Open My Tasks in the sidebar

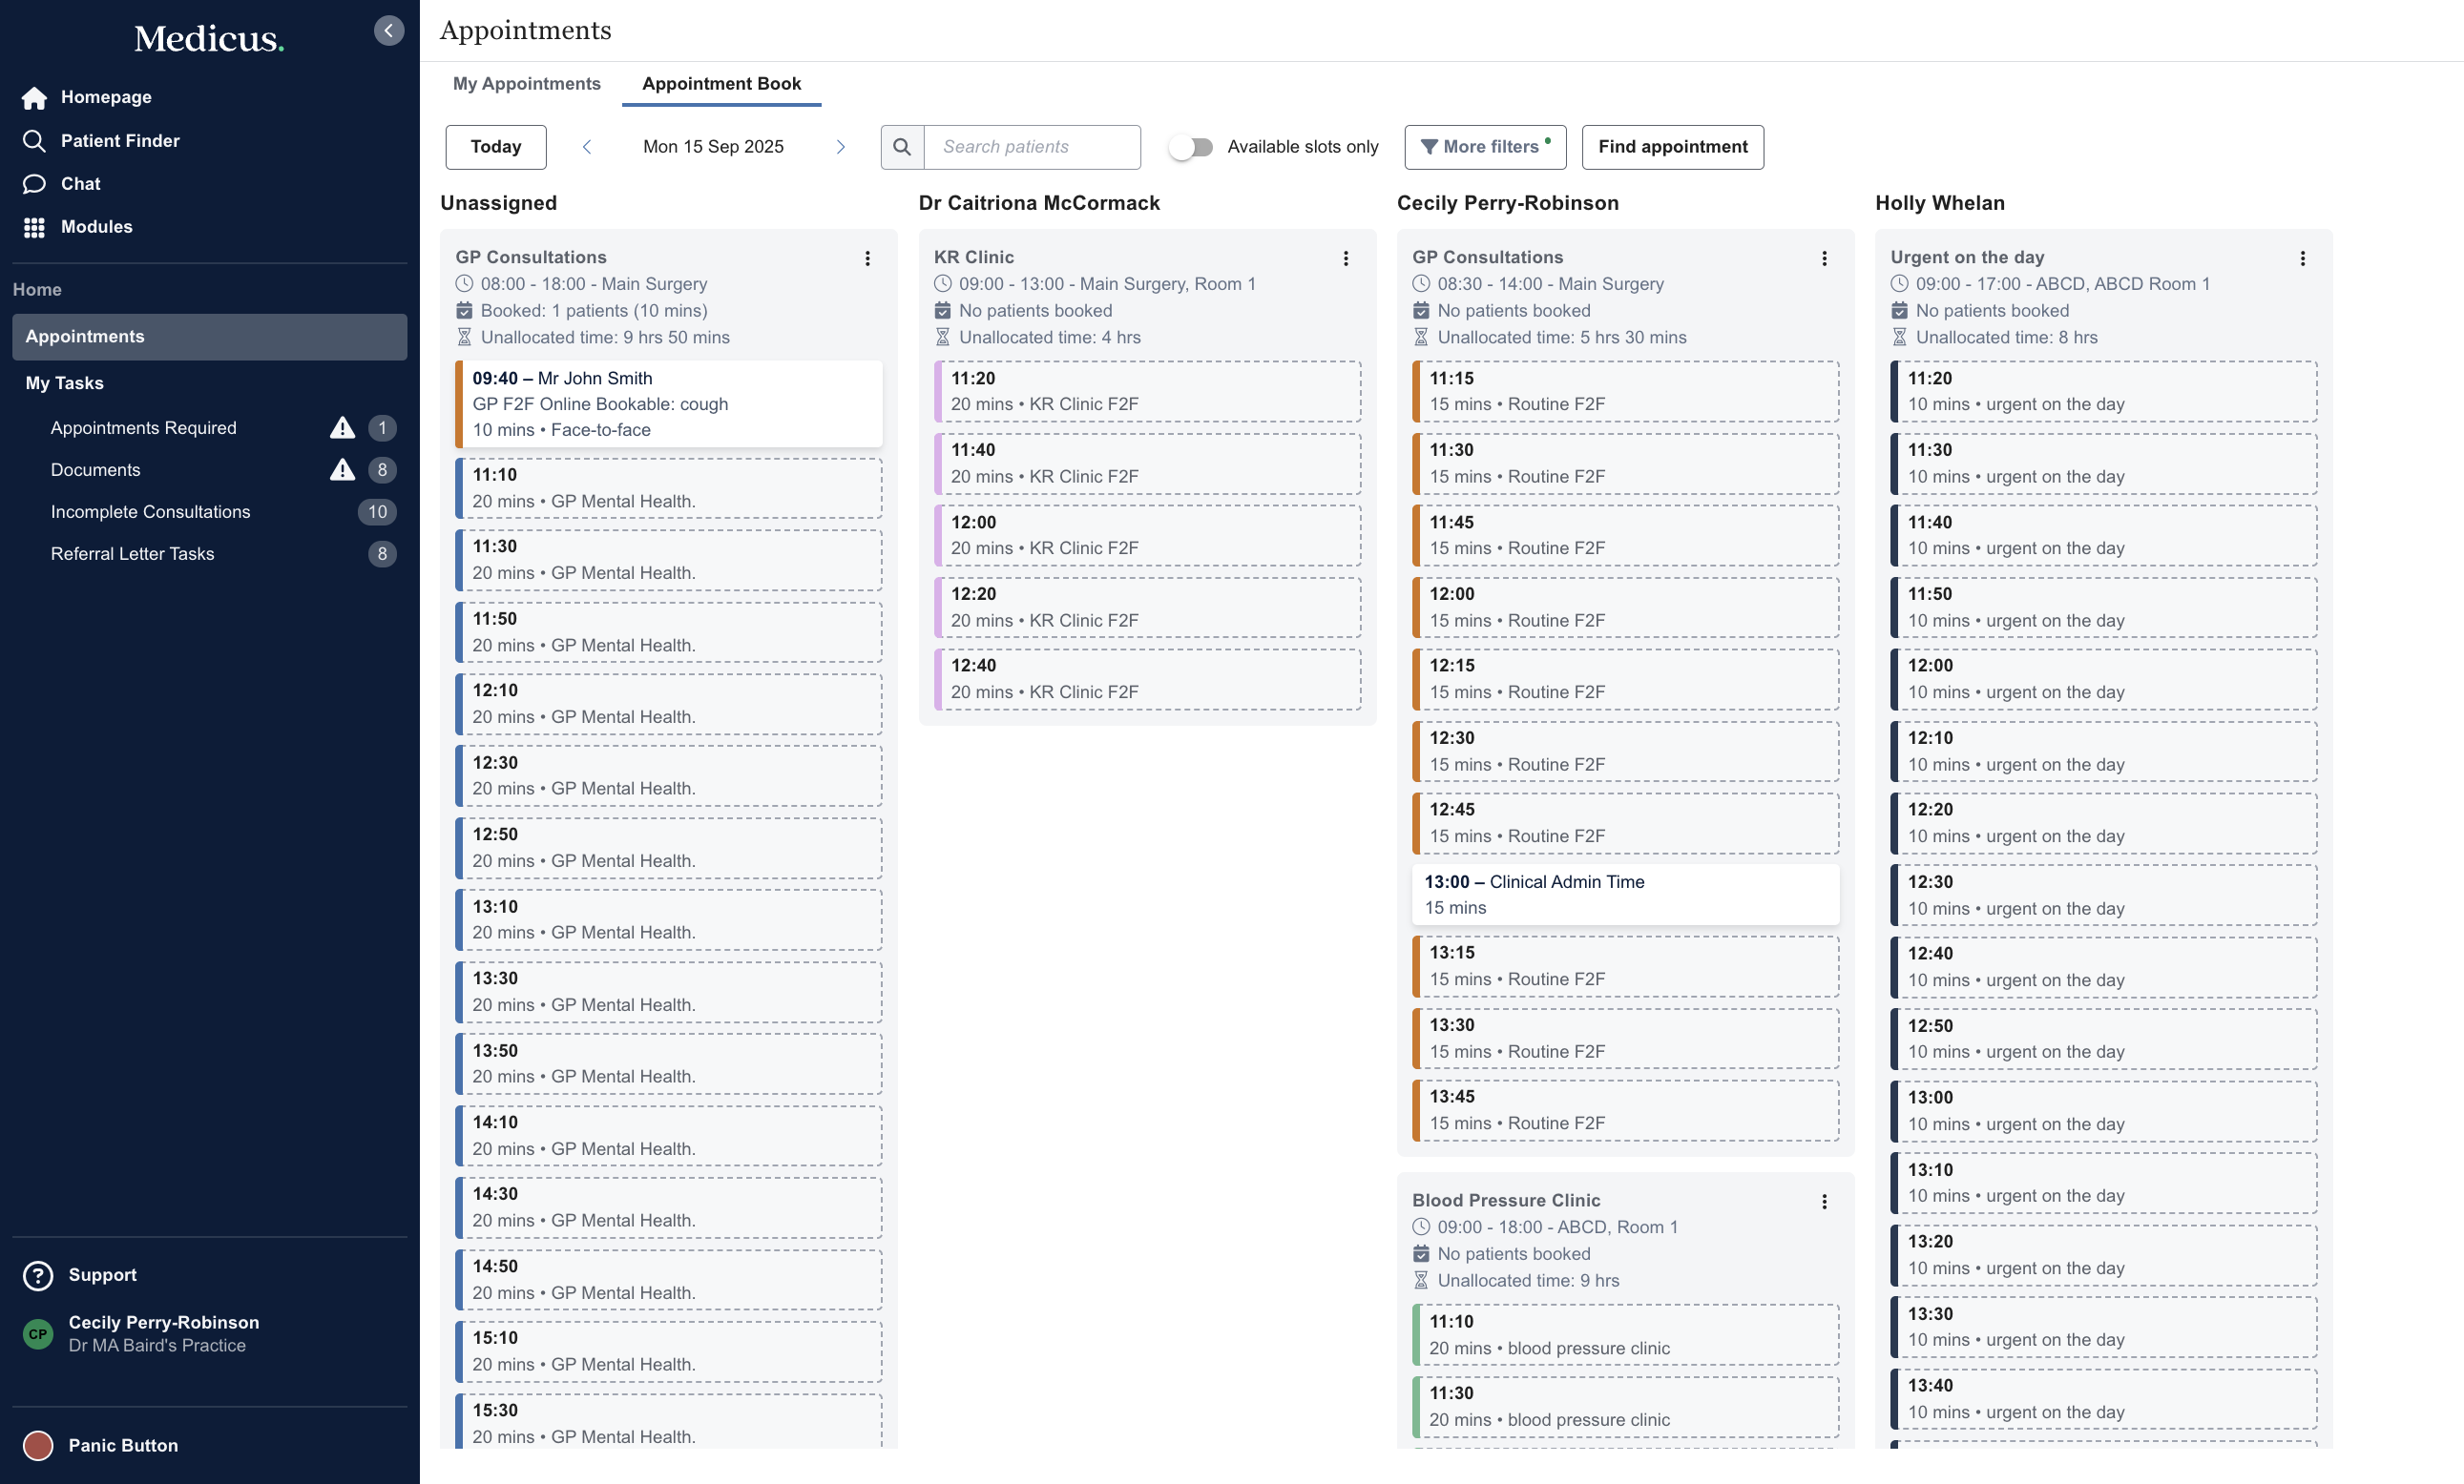click(x=64, y=382)
